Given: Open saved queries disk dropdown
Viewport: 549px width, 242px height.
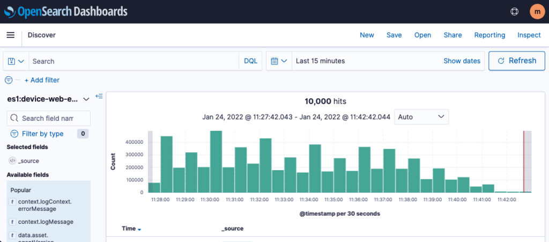Looking at the screenshot, I should [16, 61].
